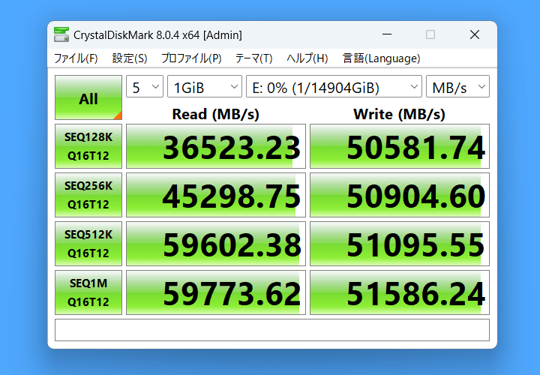Start the SEQ256K Q16T12 test
The height and width of the screenshot is (375, 540).
[x=88, y=195]
